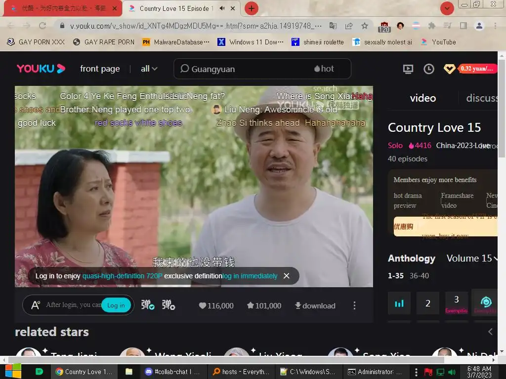
Task: Open the shimeji roulette bookmark
Action: pos(318,42)
